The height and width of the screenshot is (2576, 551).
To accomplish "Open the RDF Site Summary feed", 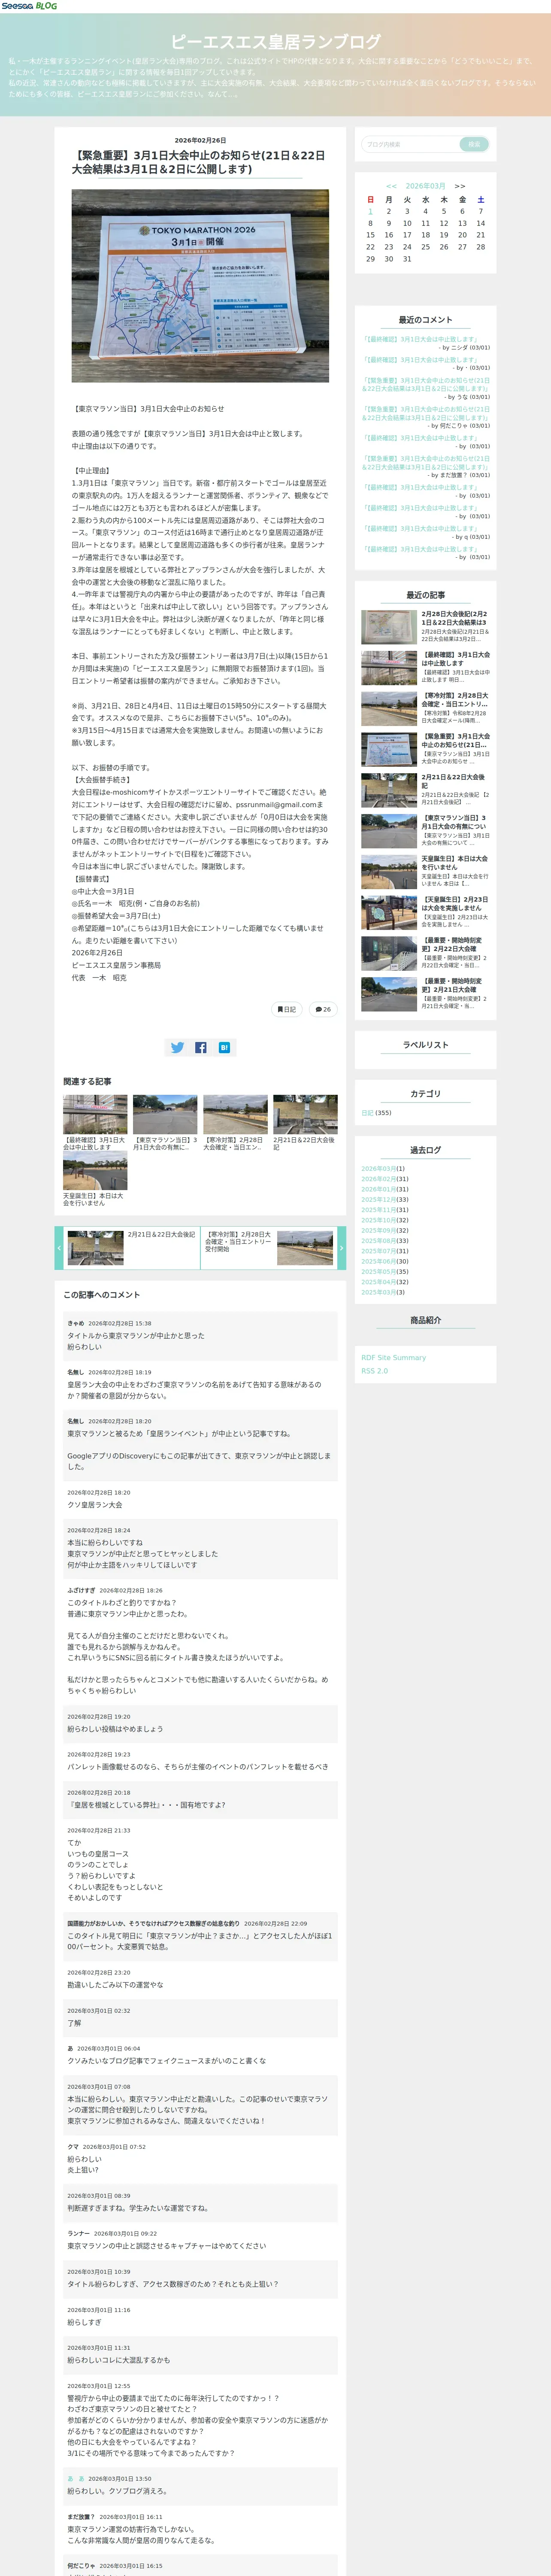I will coord(393,1357).
